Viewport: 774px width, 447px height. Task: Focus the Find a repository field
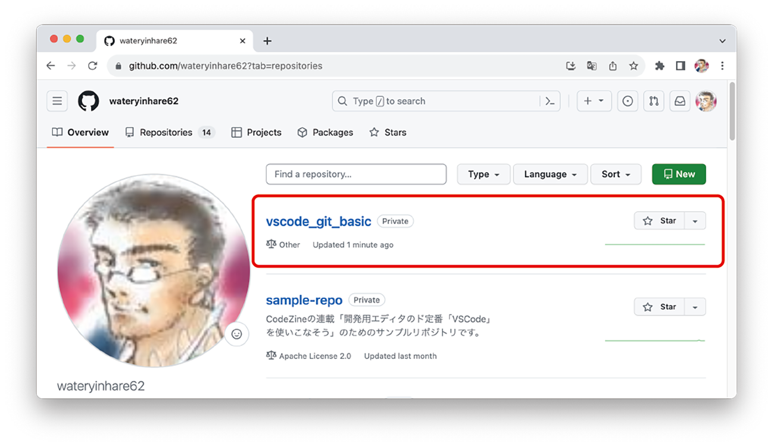[356, 174]
